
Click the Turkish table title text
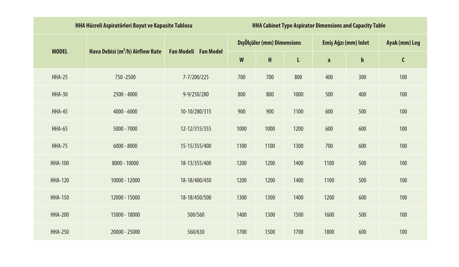134,26
